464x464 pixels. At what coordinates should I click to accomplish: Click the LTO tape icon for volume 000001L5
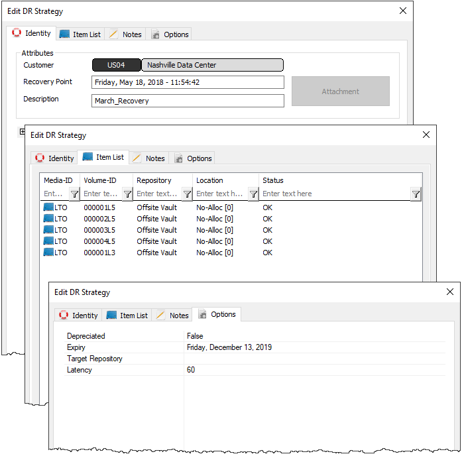pyautogui.click(x=48, y=207)
